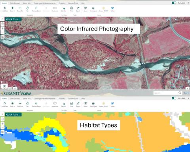Click Twitter bird icon in lower toolbar
Screen dimensions: 190x152
tap(112, 103)
